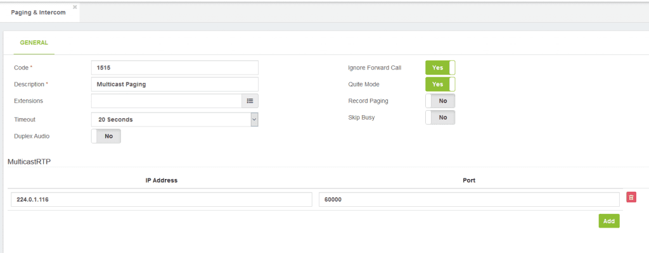Edit the Description field Multicast Paging

pos(175,84)
